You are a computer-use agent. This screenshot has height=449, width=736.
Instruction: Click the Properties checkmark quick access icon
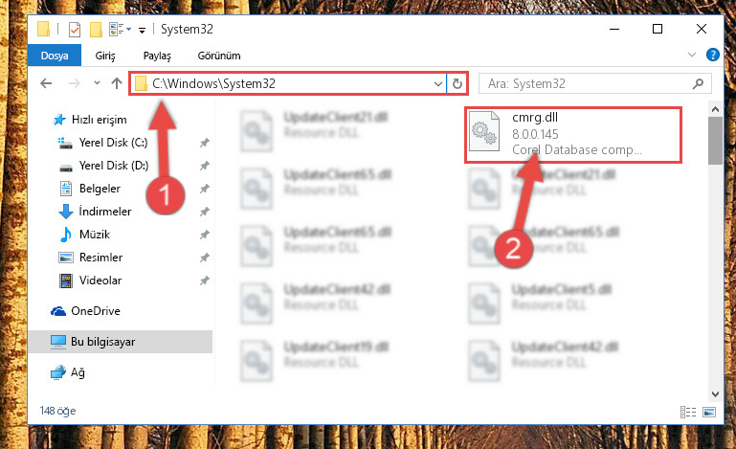coord(74,30)
